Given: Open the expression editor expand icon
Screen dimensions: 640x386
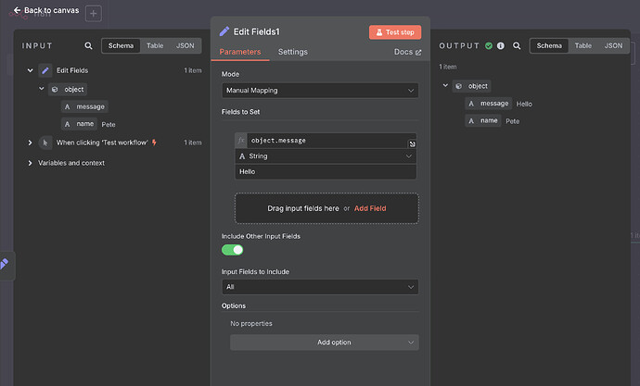Looking at the screenshot, I should (x=412, y=143).
